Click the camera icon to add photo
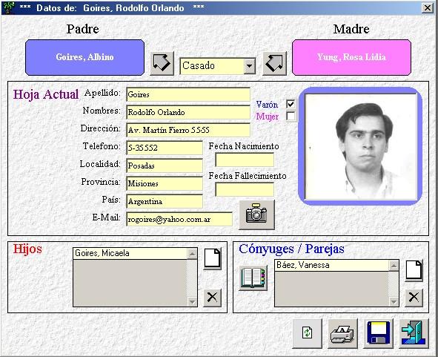Image resolution: width=438 pixels, height=357 pixels. [x=256, y=214]
